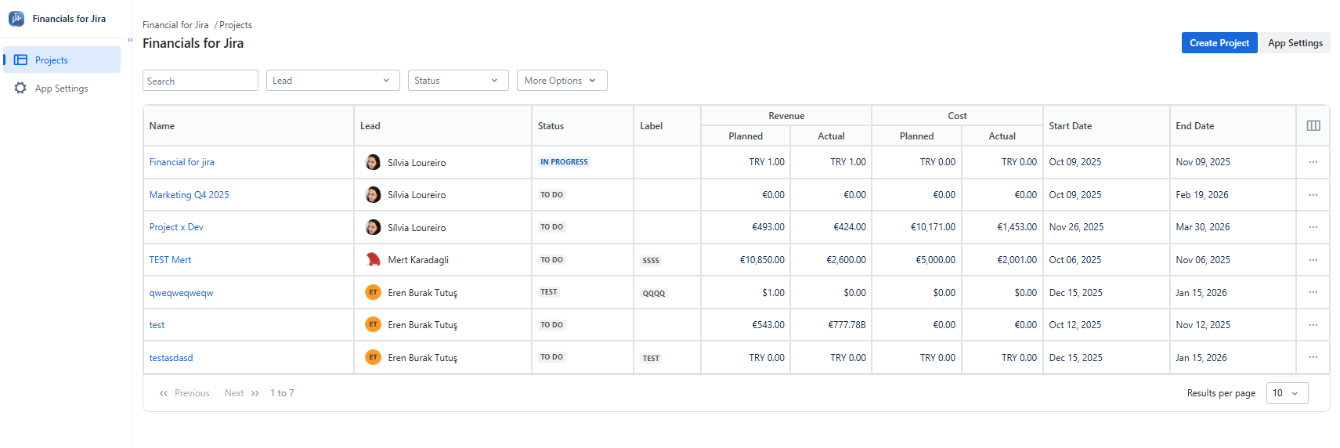This screenshot has height=448, width=1340.
Task: Go to the Next page
Action: coord(242,393)
